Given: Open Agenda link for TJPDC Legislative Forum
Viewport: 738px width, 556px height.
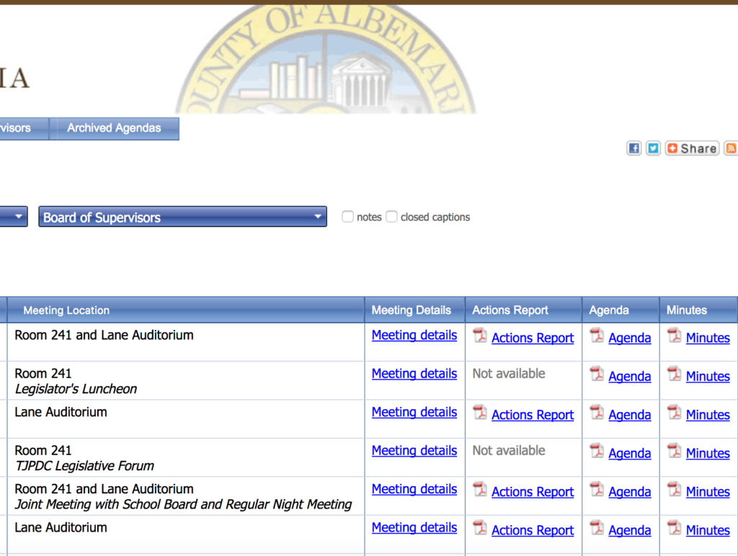Looking at the screenshot, I should [629, 454].
